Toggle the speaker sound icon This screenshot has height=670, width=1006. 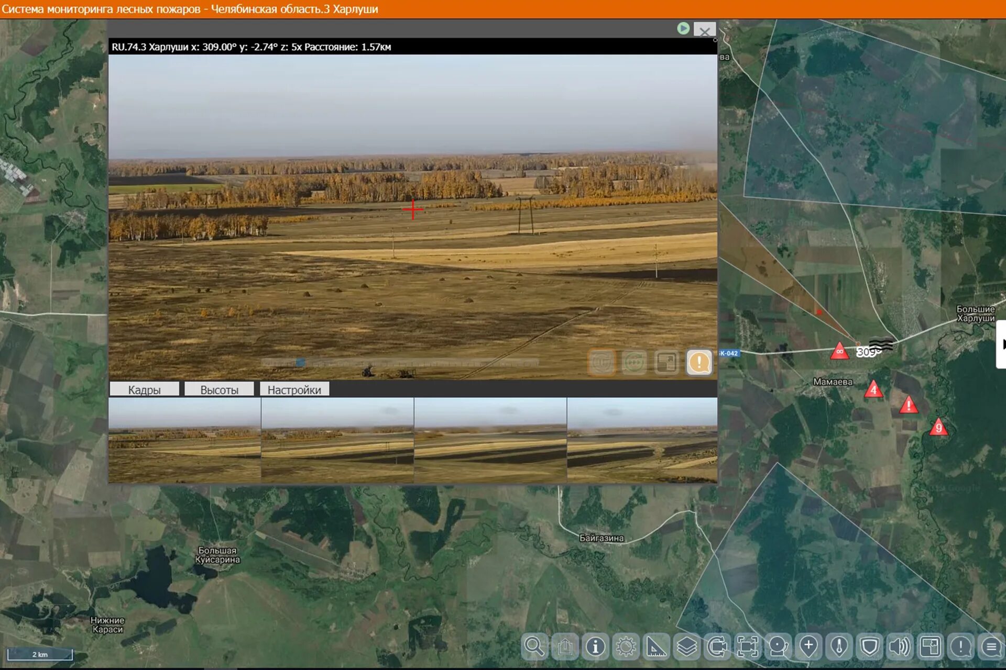[x=900, y=647]
